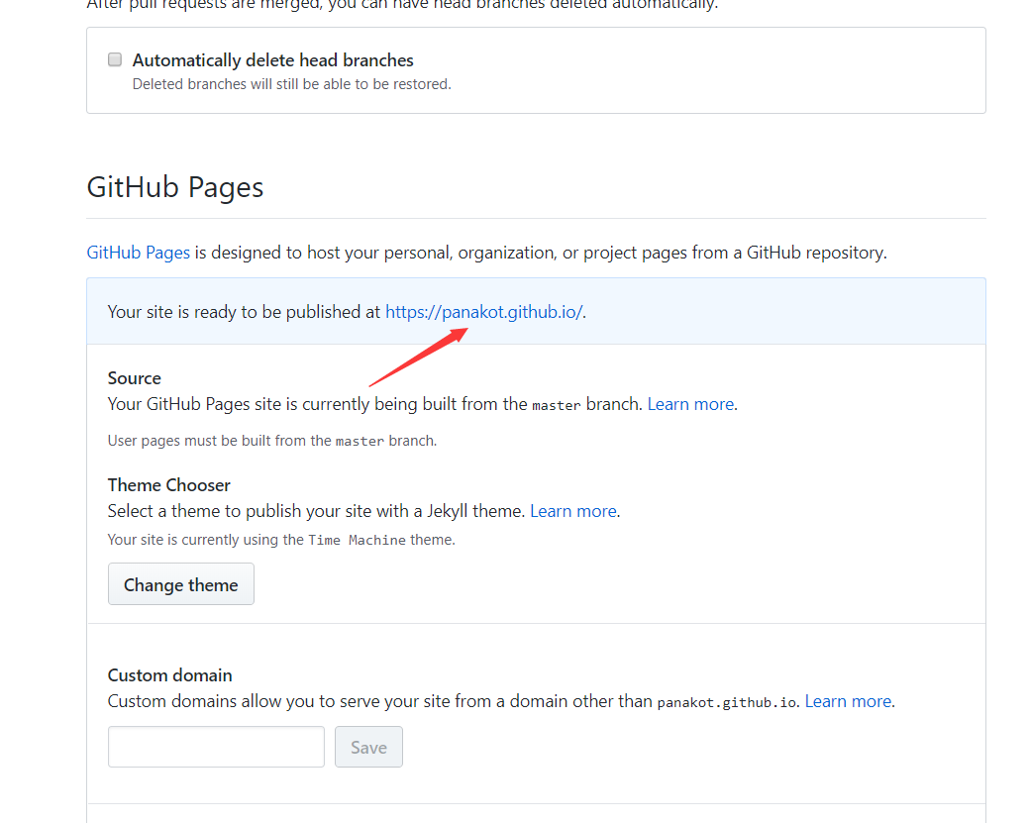This screenshot has height=823, width=1030.
Task: Click the "panakot.github.io" monospace domain text
Action: click(x=727, y=702)
